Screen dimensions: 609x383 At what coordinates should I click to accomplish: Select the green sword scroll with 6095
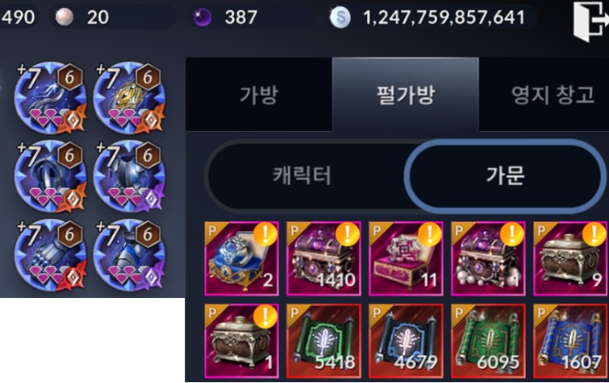pyautogui.click(x=489, y=341)
